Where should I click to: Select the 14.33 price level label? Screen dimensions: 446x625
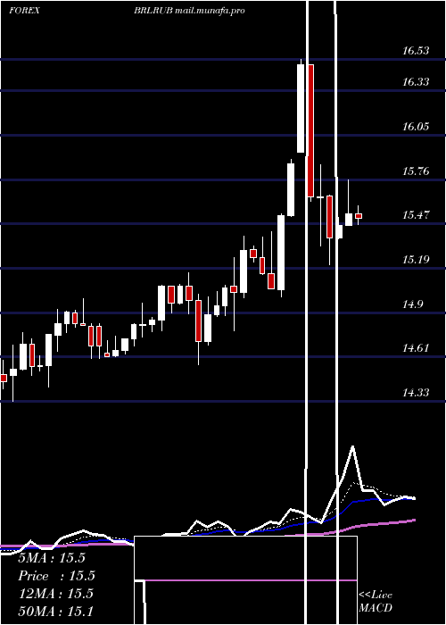(416, 393)
